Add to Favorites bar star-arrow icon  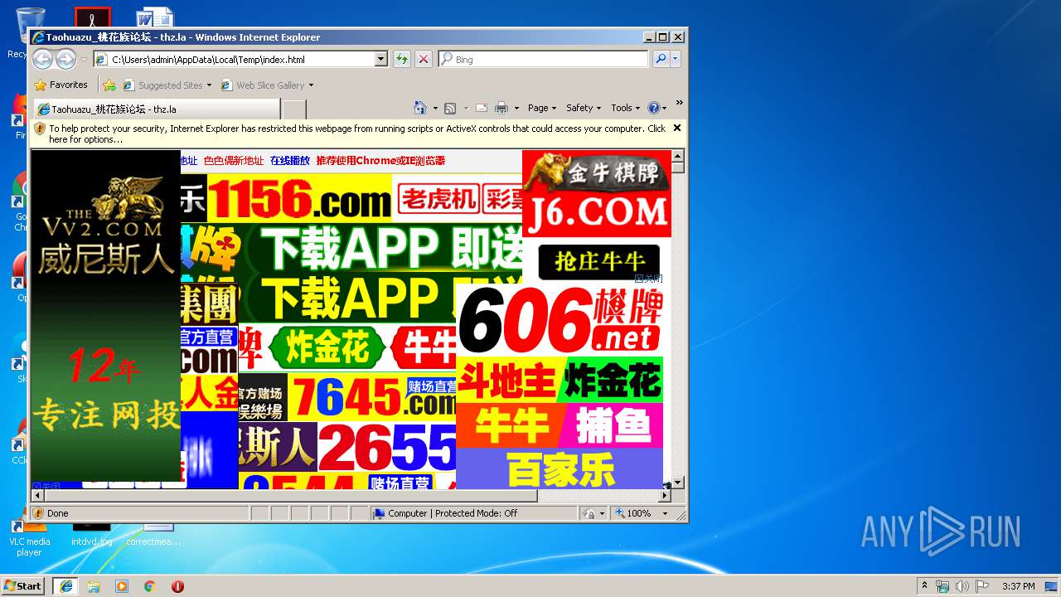tap(109, 85)
